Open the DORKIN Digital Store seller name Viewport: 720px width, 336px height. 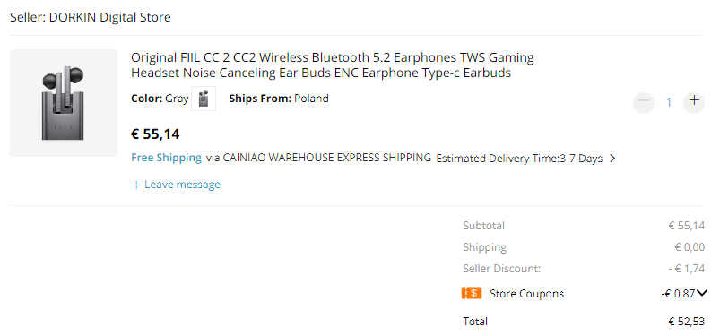[109, 17]
